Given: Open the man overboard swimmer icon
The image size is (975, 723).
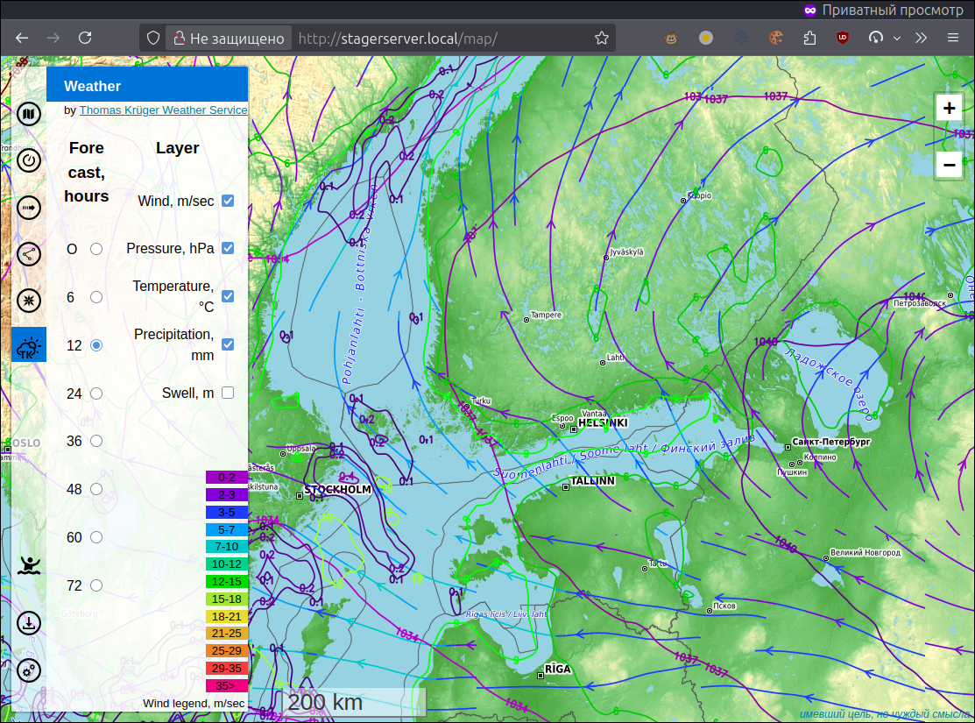Looking at the screenshot, I should coord(29,565).
